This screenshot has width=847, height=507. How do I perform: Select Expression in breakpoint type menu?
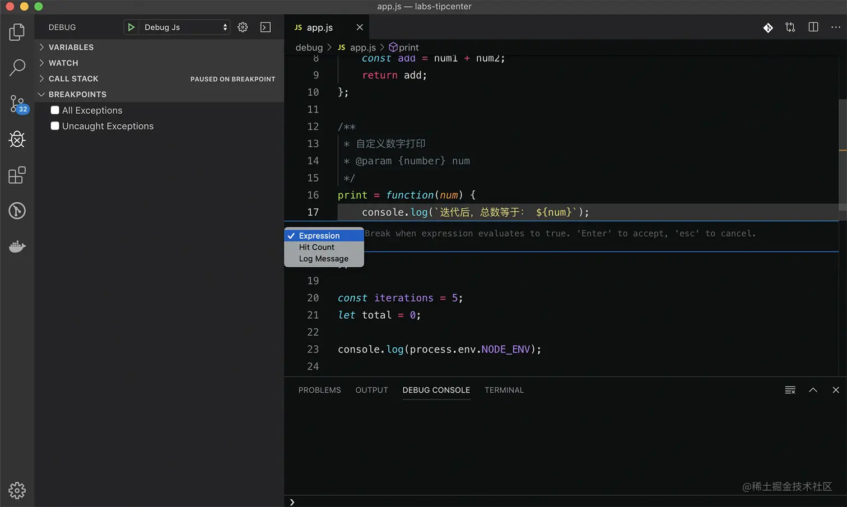[x=324, y=236]
